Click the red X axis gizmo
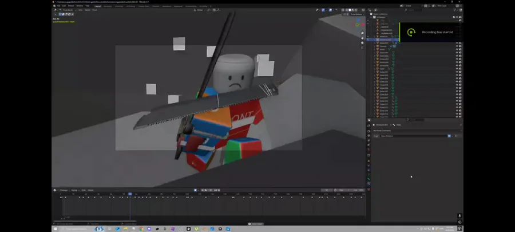This screenshot has width=515, height=232. (363, 25)
